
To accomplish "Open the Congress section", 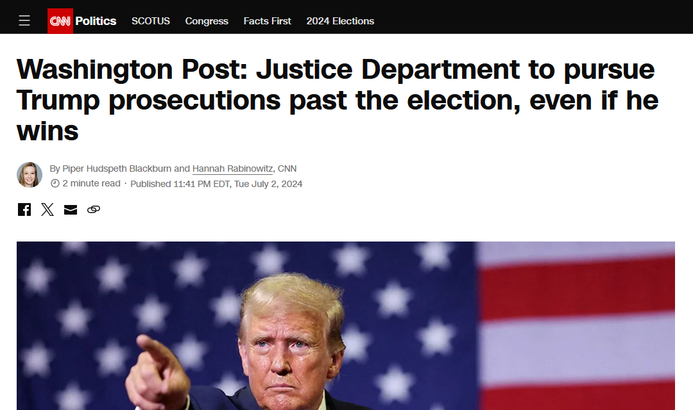I will click(207, 21).
